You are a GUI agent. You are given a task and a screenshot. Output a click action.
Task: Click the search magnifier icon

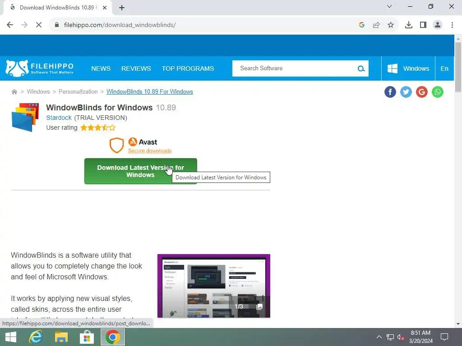(x=361, y=68)
